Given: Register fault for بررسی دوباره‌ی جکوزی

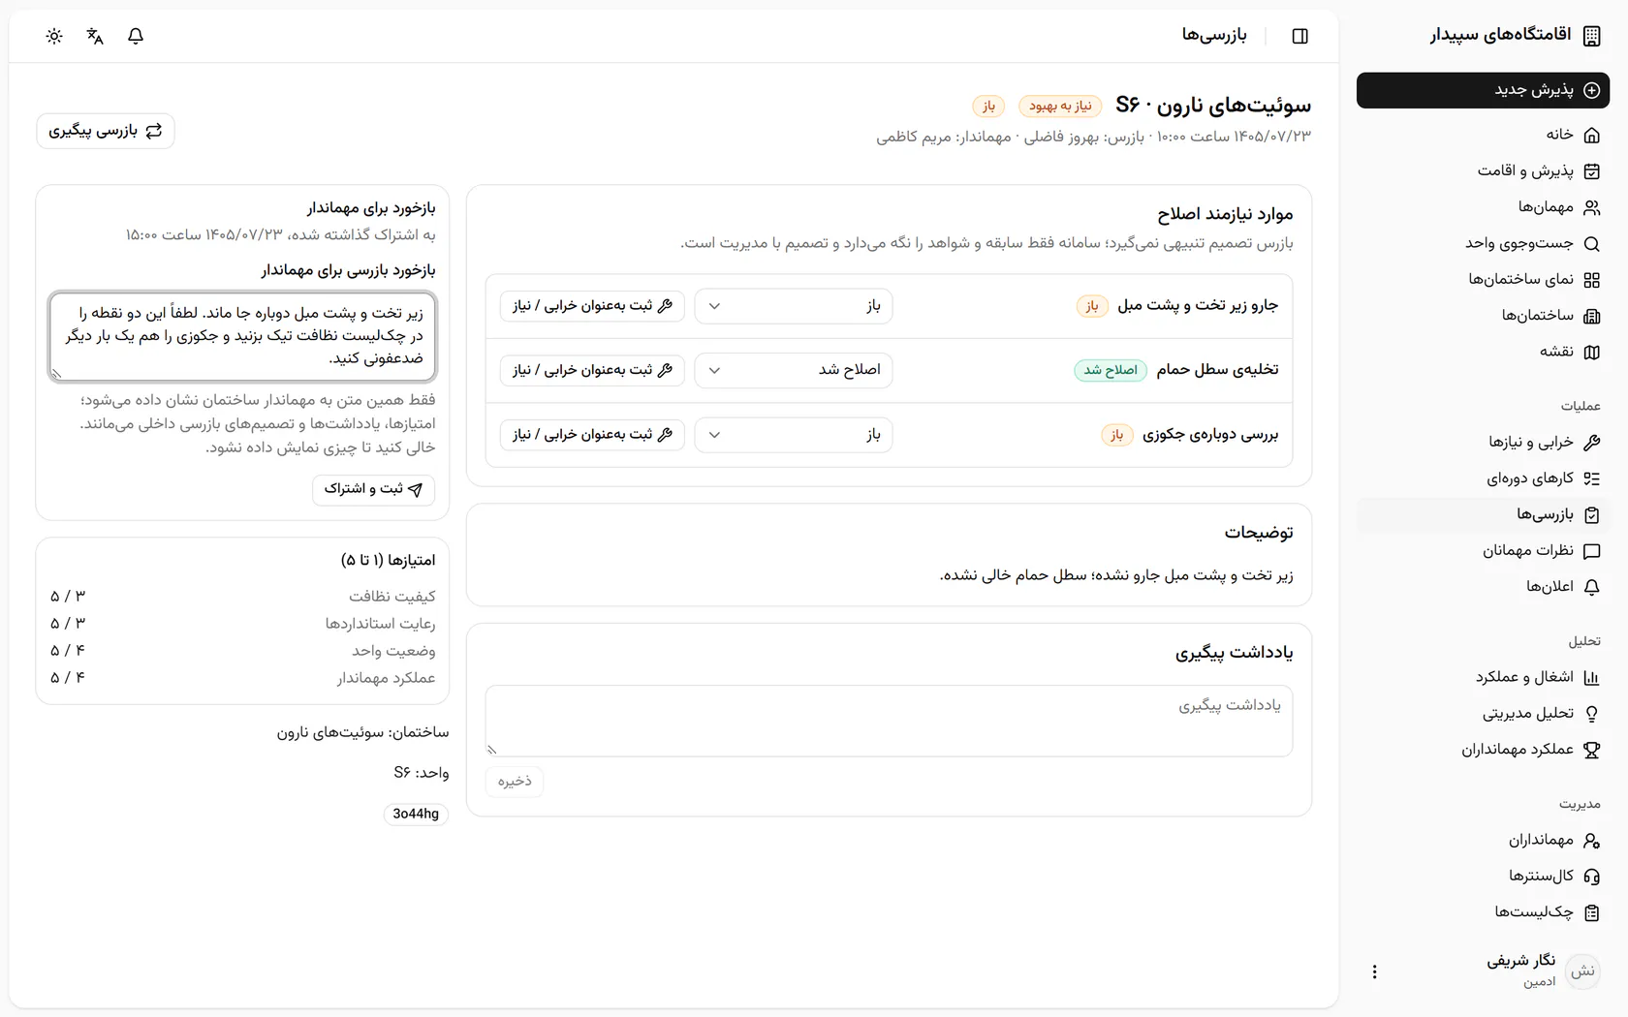Looking at the screenshot, I should pos(592,435).
